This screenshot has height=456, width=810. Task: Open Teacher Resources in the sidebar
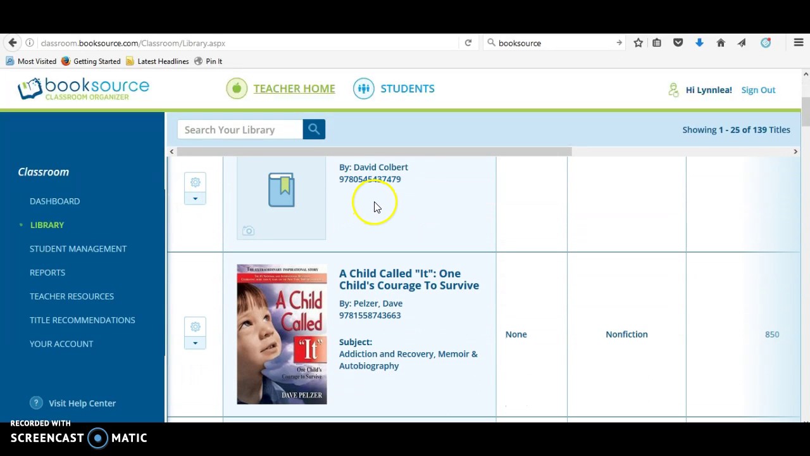coord(72,296)
